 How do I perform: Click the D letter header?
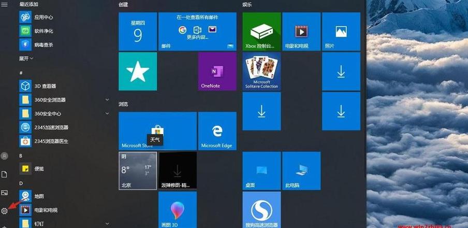click(x=21, y=183)
